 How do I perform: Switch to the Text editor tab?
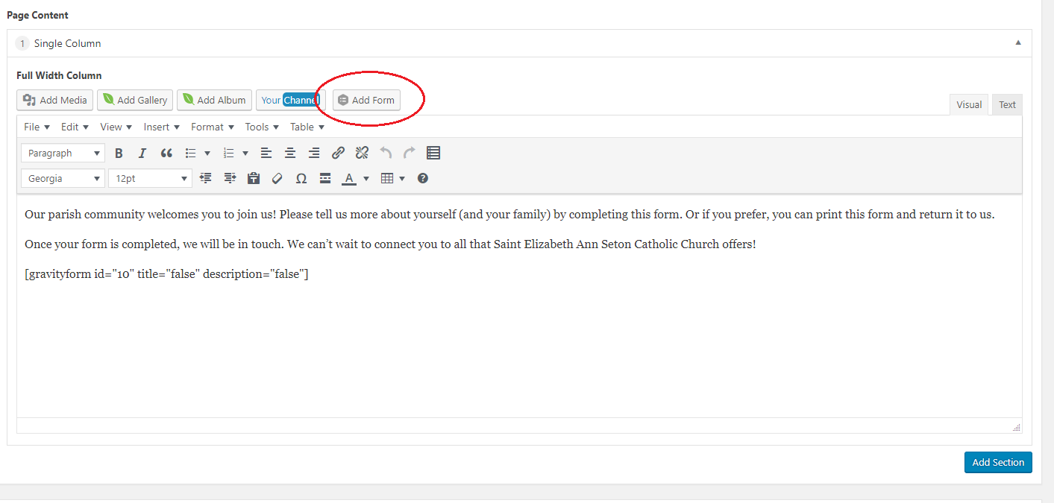[1007, 105]
